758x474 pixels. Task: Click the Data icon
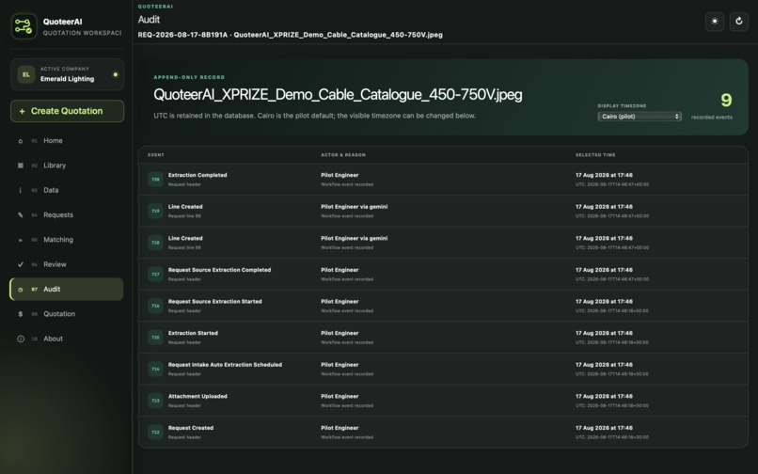(21, 190)
